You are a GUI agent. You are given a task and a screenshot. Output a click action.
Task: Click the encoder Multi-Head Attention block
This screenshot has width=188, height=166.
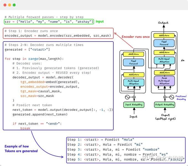pyautogui.click(x=134, y=83)
